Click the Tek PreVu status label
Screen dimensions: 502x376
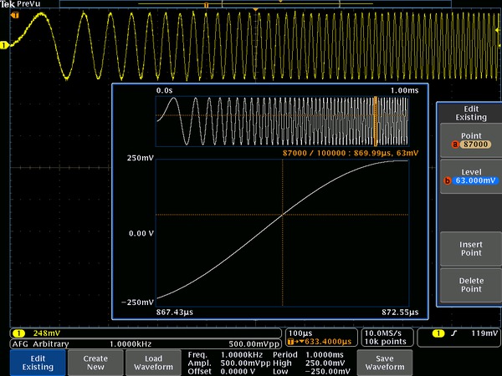click(x=19, y=4)
